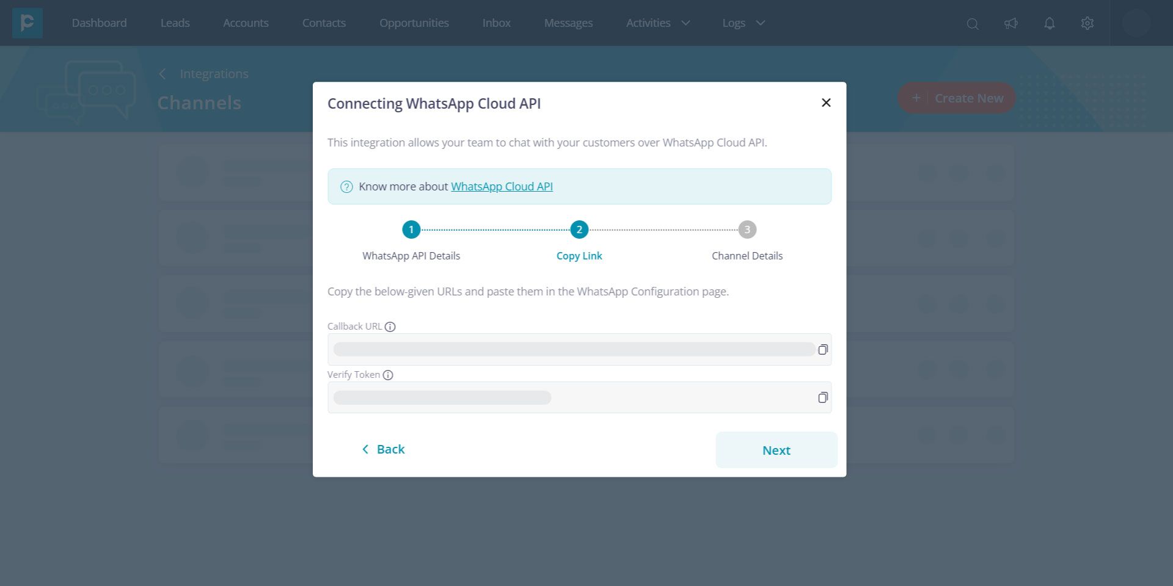Show the Callback URL info tooltip

pos(390,327)
